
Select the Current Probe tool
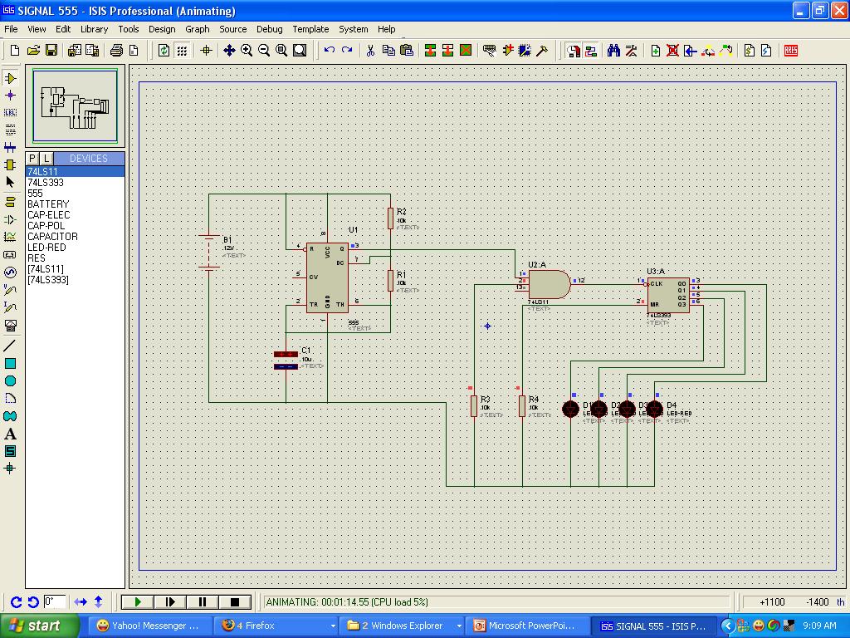pos(10,307)
